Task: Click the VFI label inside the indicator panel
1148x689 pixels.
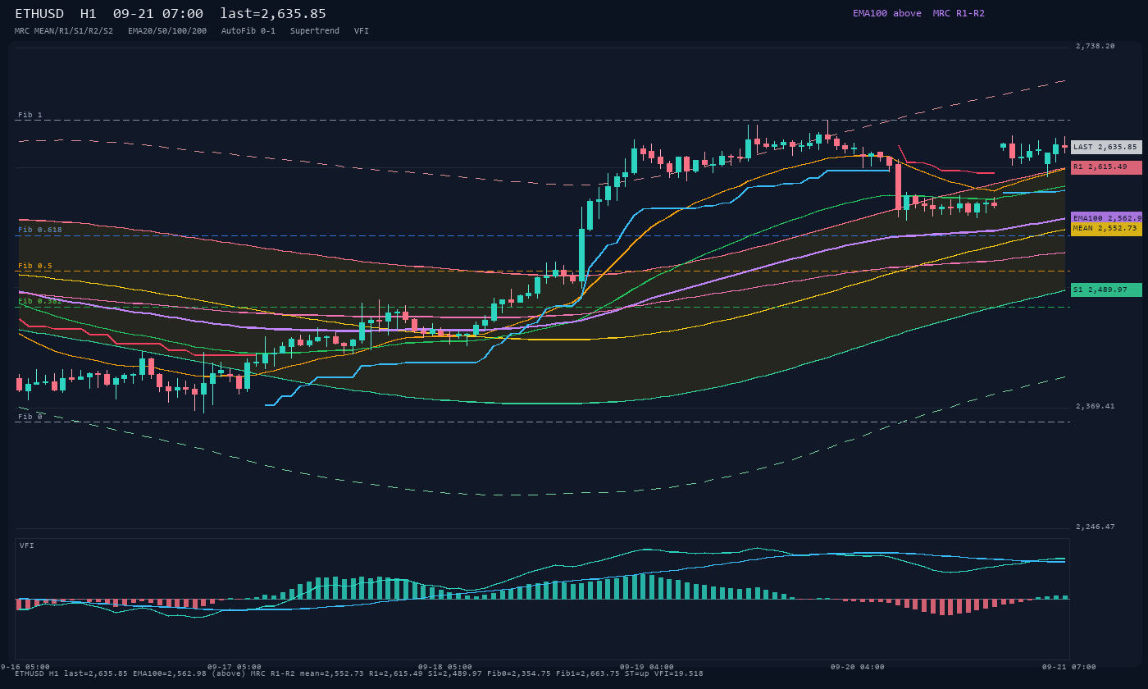Action: click(27, 545)
